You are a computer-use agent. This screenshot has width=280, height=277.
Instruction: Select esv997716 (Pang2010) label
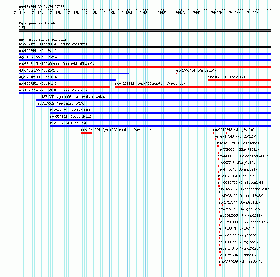coord(237,163)
